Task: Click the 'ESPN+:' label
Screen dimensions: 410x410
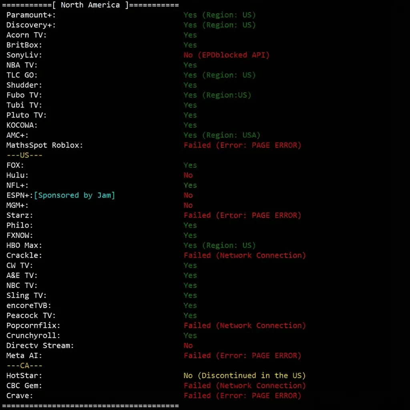Action: 20,195
